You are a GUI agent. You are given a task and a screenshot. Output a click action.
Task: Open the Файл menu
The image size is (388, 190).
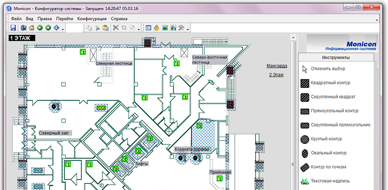click(16, 18)
